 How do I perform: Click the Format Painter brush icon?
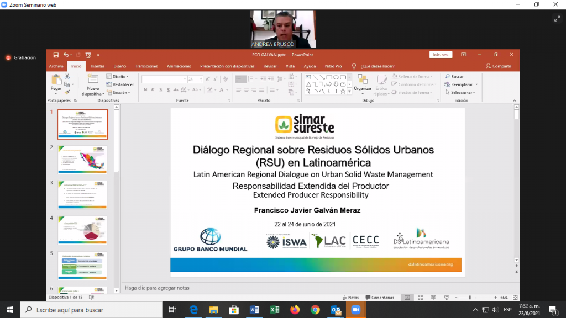67,92
